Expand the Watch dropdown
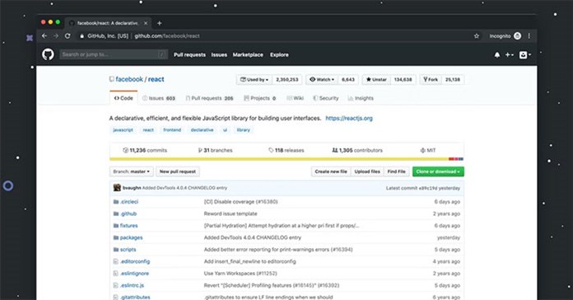 322,79
